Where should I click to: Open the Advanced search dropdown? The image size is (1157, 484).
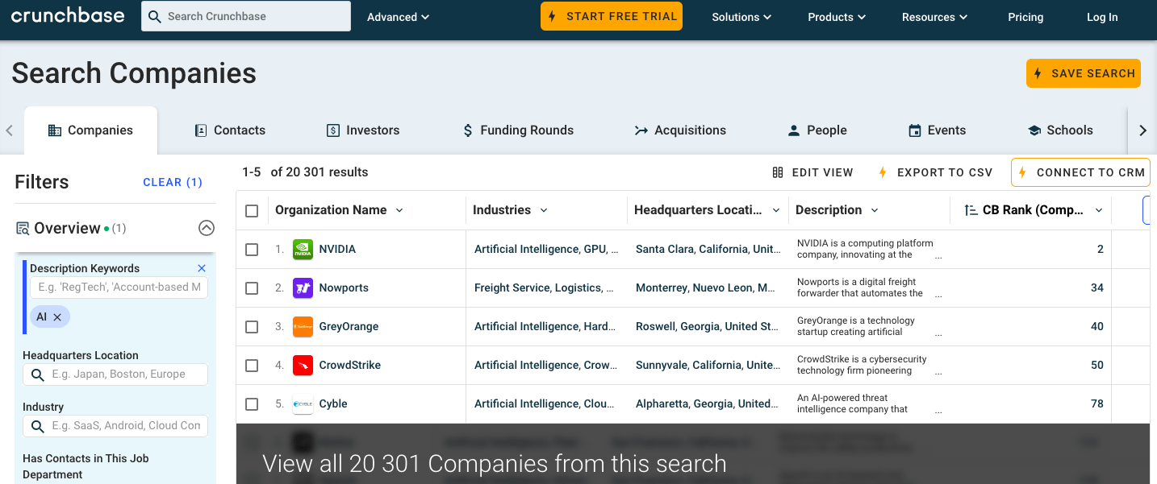(398, 17)
